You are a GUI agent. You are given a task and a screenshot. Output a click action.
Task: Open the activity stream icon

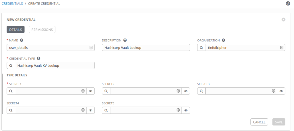tap(288, 4)
